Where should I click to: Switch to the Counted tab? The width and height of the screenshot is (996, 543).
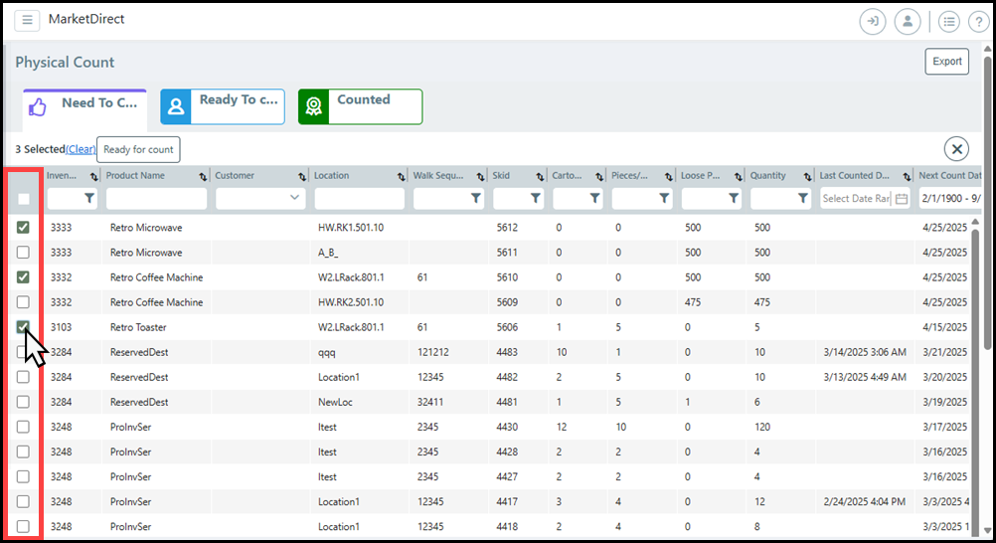pyautogui.click(x=360, y=106)
